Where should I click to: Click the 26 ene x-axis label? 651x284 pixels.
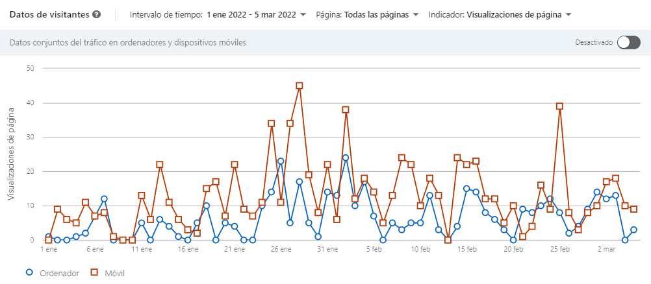[281, 248]
